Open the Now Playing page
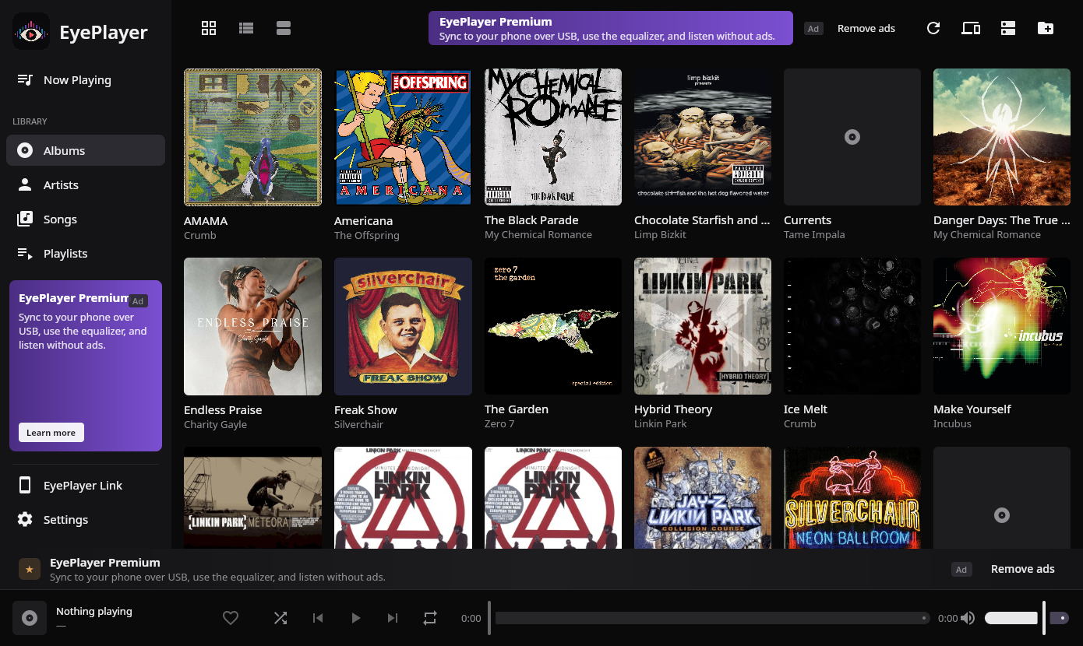This screenshot has height=646, width=1083. (86, 79)
